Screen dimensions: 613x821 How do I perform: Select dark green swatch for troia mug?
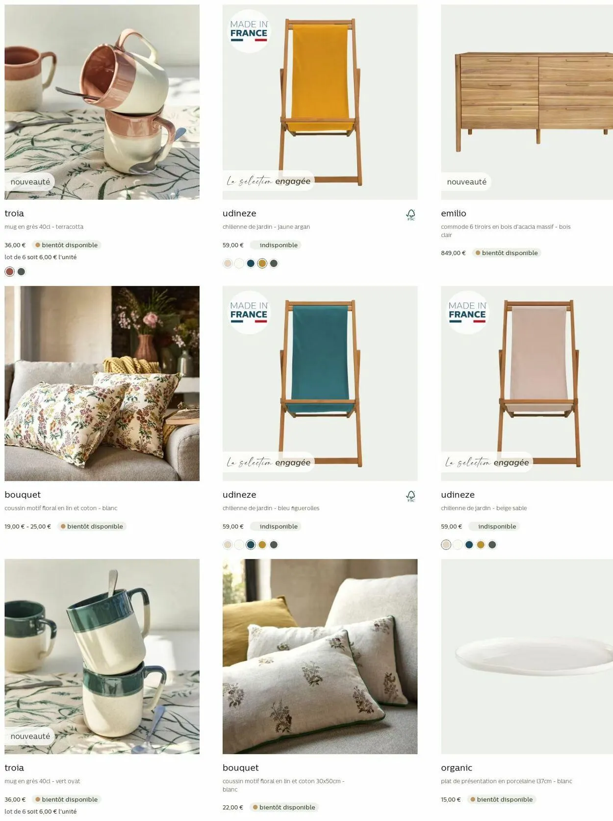[x=22, y=271]
